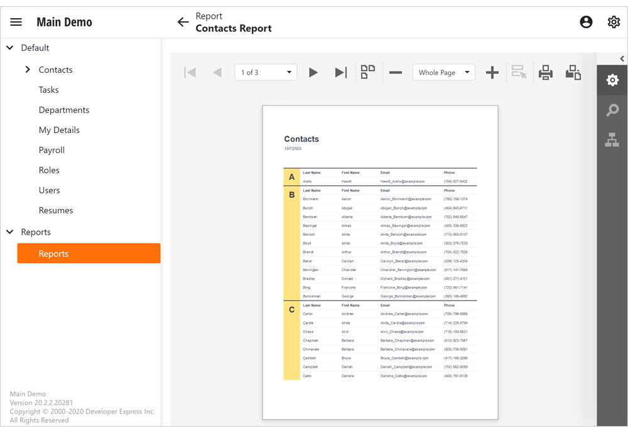Open the Search panel in the right sidebar
This screenshot has width=628, height=433.
click(612, 110)
